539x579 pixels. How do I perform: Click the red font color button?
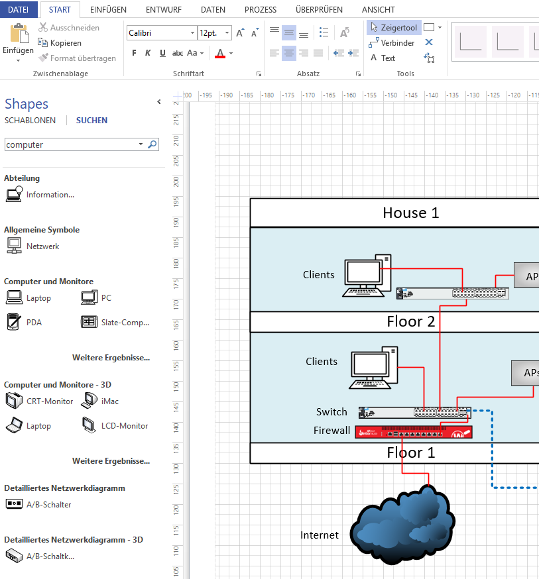(221, 54)
